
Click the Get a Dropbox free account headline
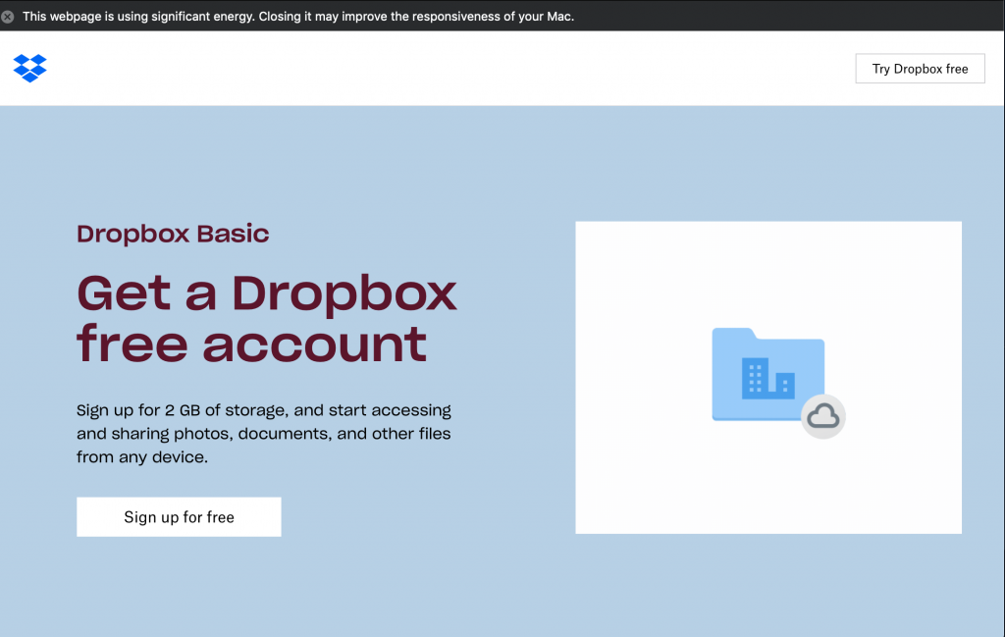[267, 319]
